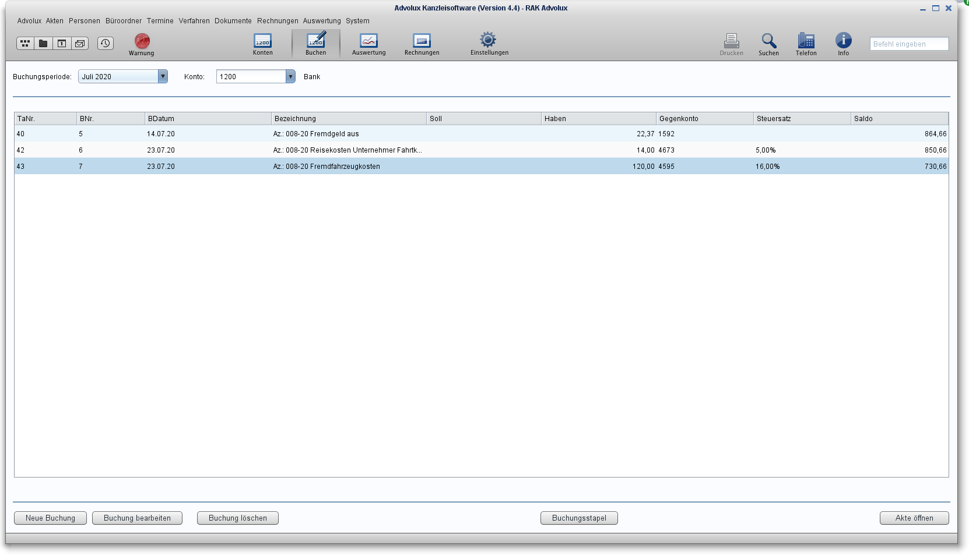The width and height of the screenshot is (969, 555).
Task: Click the Buchung bearbeiten button
Action: (138, 518)
